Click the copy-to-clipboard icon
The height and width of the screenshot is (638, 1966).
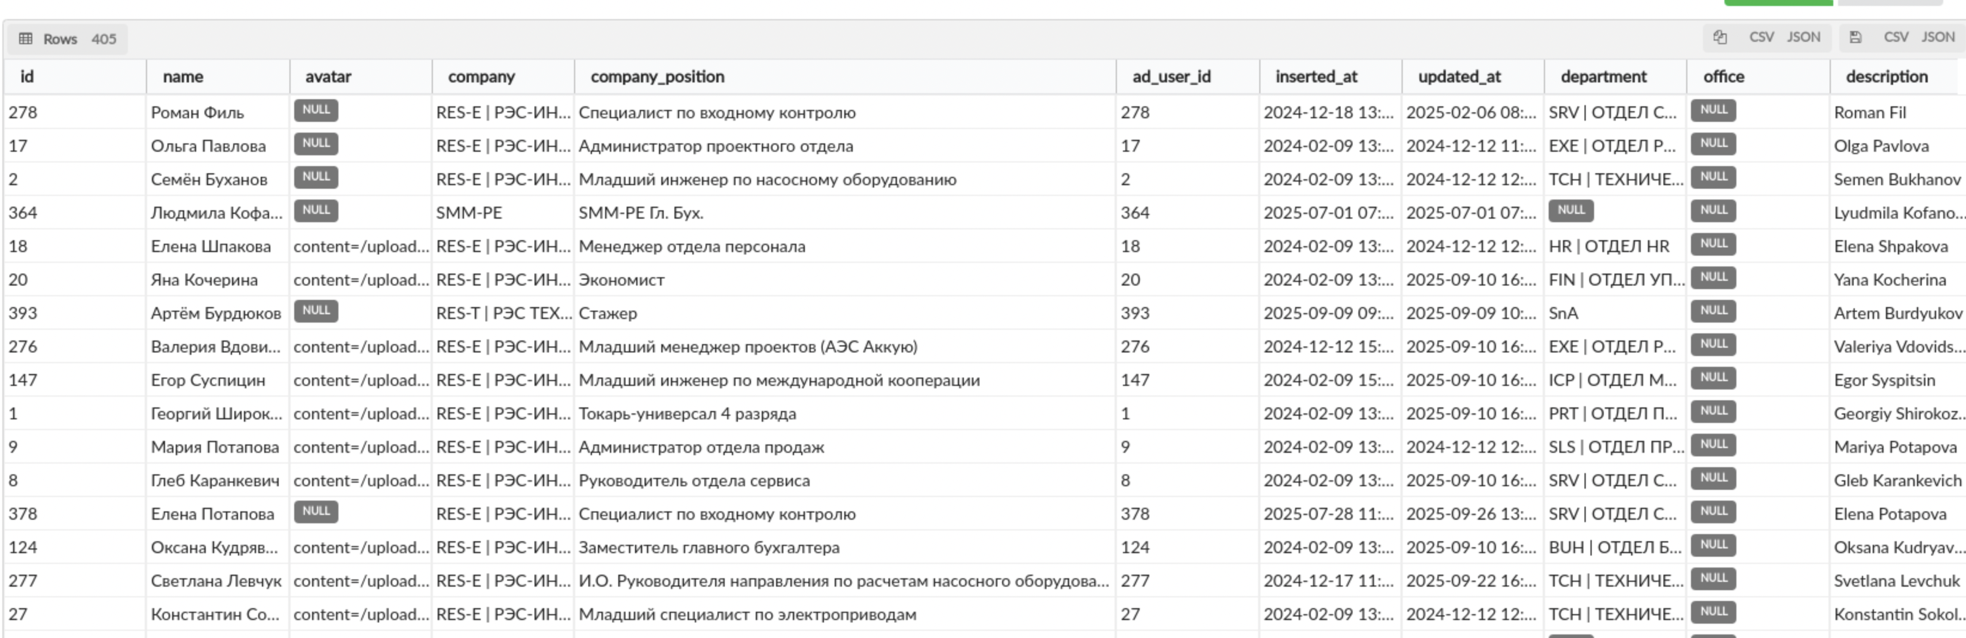coord(1720,38)
